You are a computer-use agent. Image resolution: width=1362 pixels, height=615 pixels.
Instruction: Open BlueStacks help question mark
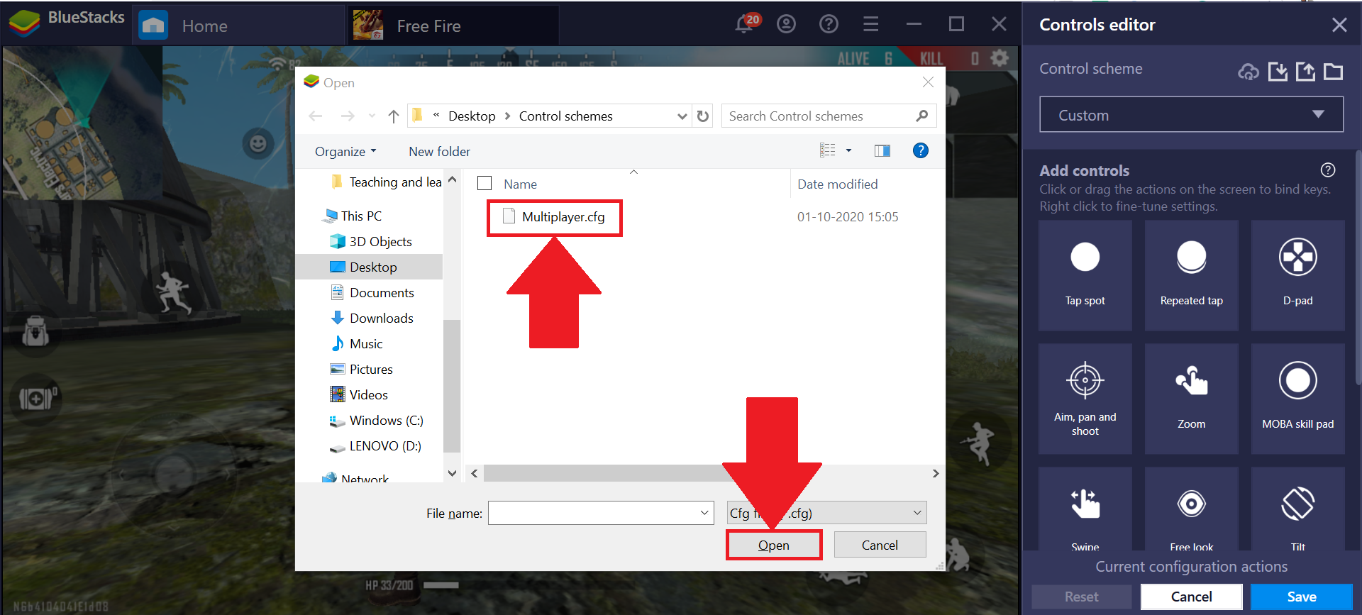pos(829,24)
